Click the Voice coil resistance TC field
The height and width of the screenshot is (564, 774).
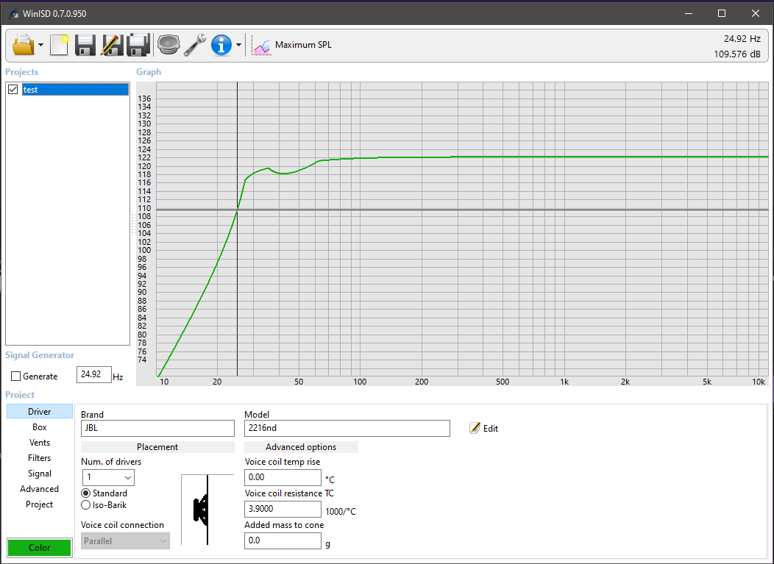pos(283,509)
